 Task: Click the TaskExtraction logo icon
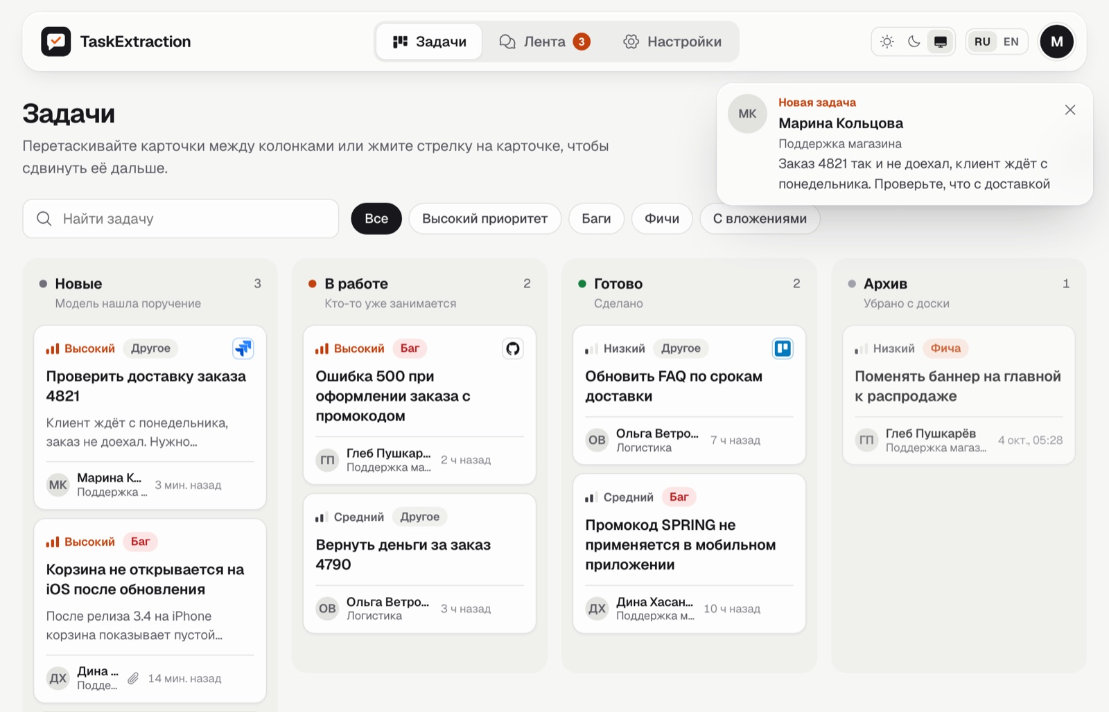[x=56, y=42]
